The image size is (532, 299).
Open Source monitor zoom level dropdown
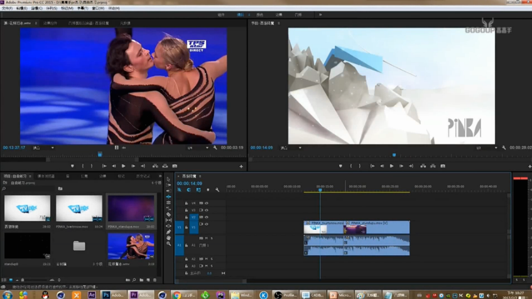click(43, 148)
